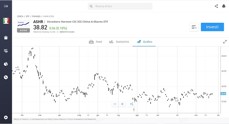
Task: Zoom in the chart with the plus button
Action: (122, 104)
